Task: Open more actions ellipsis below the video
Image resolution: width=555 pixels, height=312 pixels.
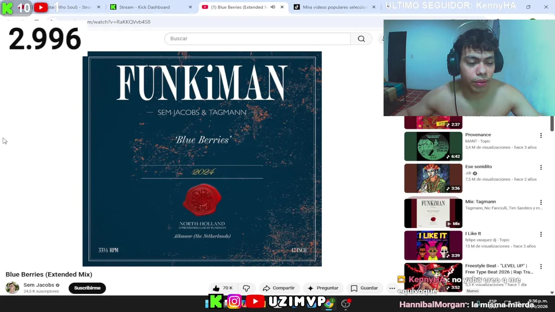Action: pos(392,288)
